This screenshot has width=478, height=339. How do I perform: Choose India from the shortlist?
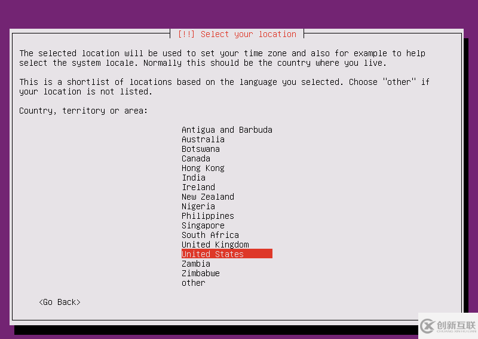tap(194, 178)
